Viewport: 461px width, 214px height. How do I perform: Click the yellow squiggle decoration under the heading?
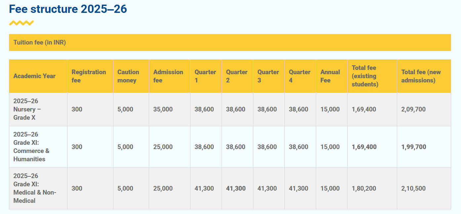pos(21,22)
